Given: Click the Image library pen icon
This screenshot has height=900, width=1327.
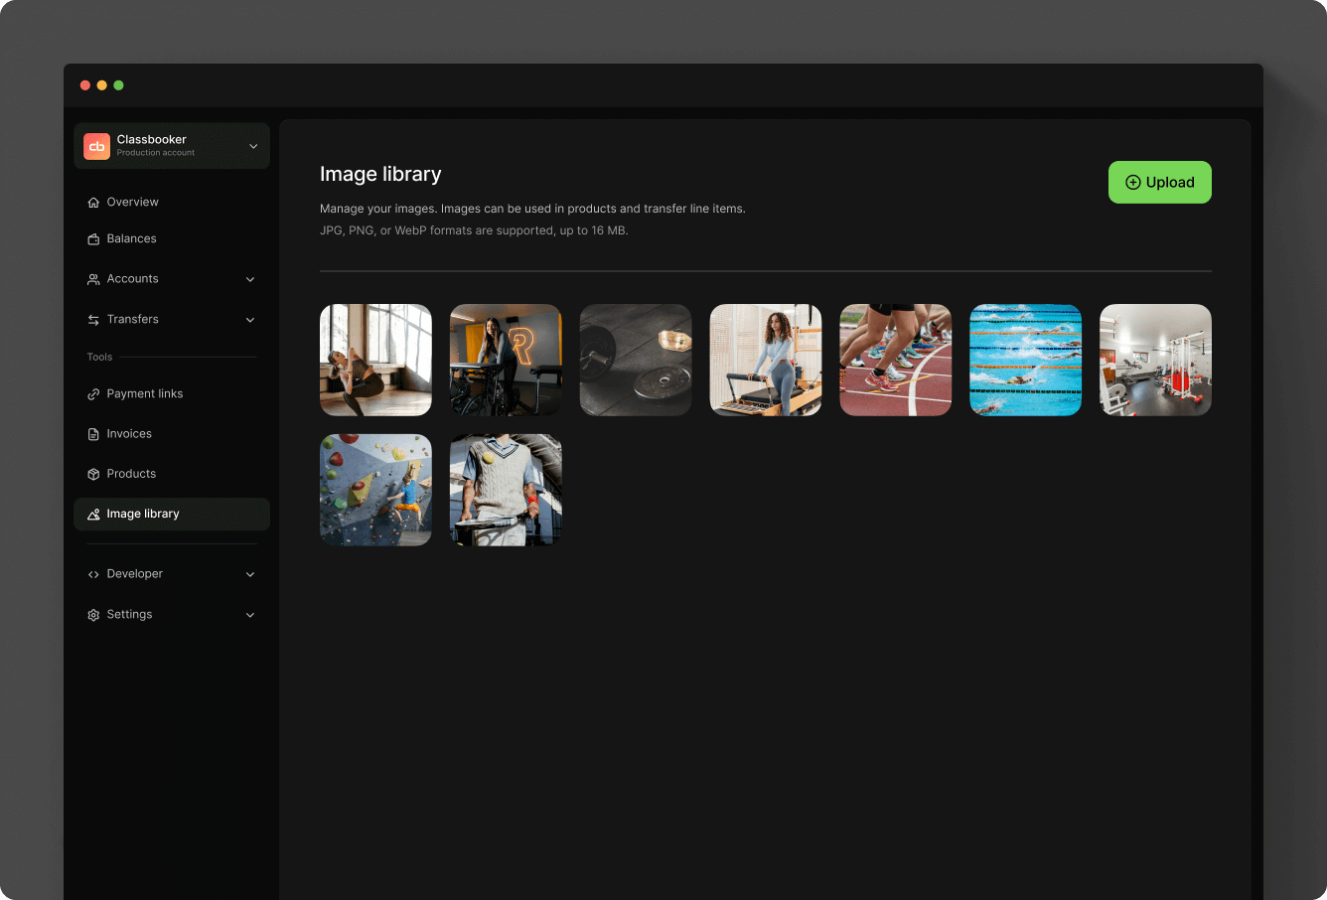Looking at the screenshot, I should pyautogui.click(x=92, y=514).
